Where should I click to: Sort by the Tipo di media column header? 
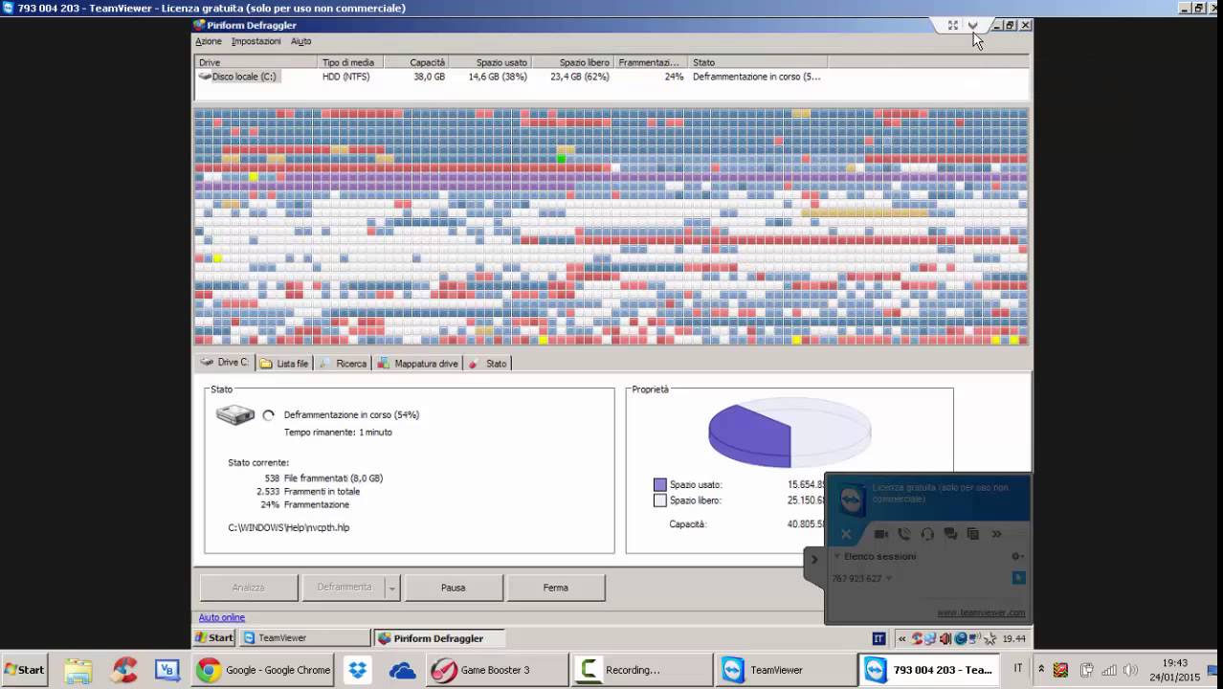click(x=351, y=62)
